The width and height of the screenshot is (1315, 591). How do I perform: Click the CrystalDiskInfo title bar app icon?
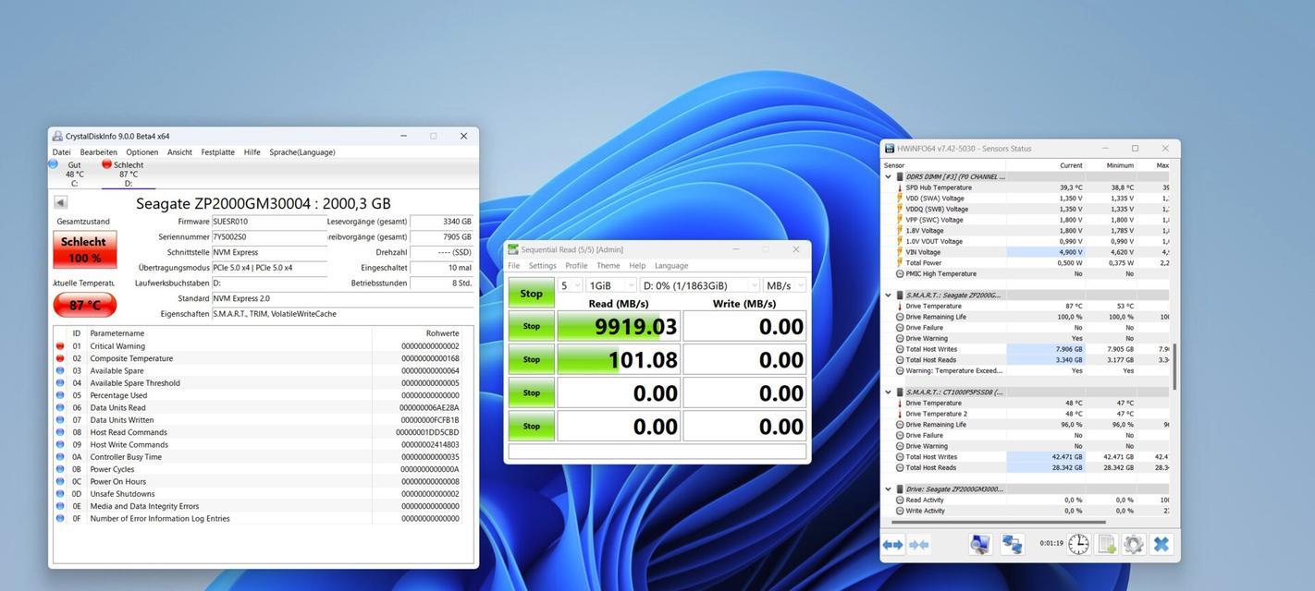coord(57,136)
